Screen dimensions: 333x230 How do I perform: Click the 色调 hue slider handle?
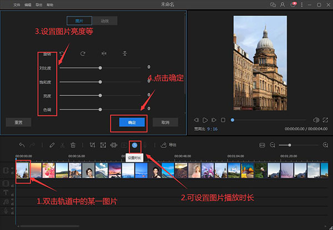[100, 110]
